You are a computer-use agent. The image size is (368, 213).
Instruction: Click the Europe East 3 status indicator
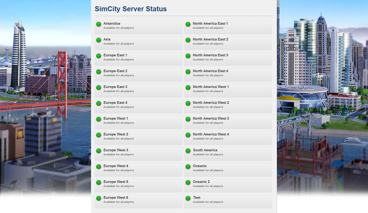[99, 88]
